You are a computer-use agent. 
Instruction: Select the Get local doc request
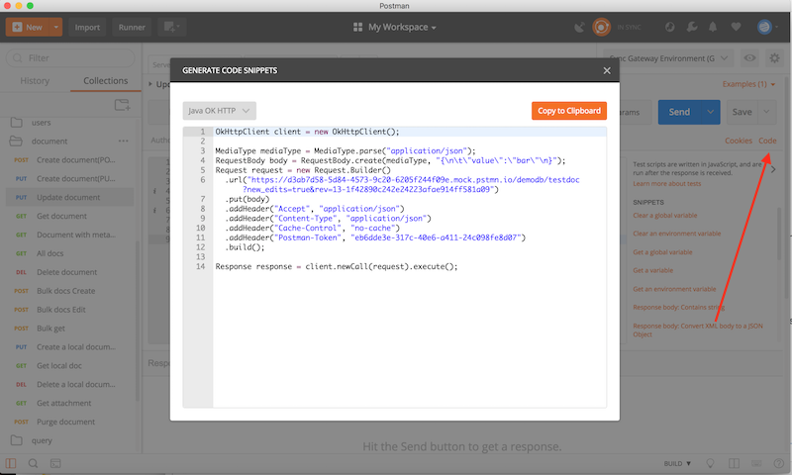point(69,365)
